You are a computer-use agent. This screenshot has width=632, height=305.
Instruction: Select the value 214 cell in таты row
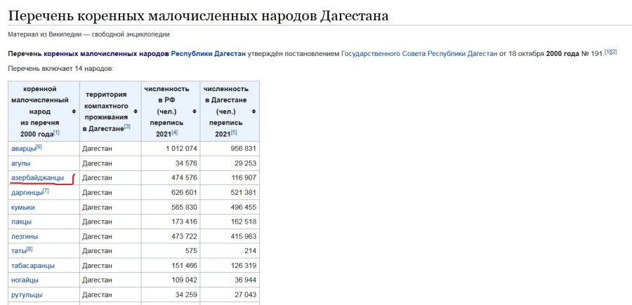coord(230,251)
